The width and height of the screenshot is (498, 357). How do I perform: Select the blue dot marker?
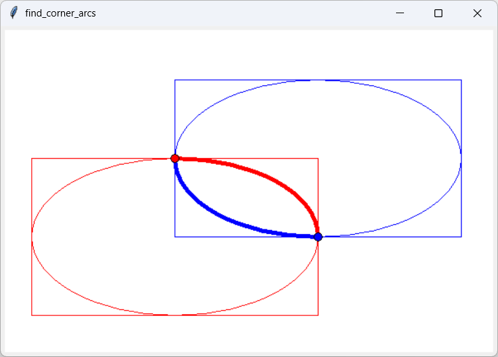[x=318, y=237]
